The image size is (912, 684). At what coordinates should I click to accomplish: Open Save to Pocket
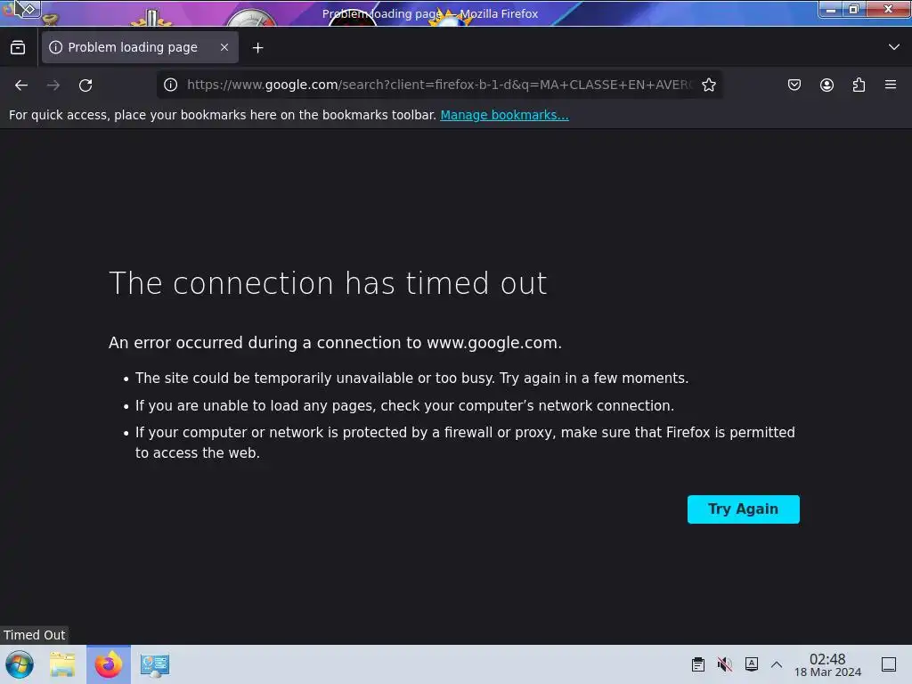794,85
